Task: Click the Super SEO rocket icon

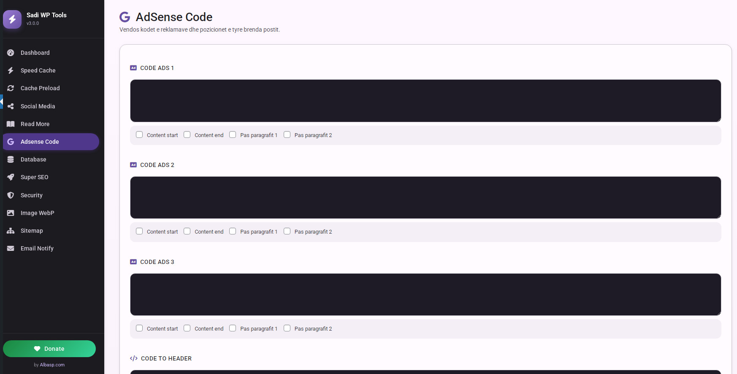Action: click(x=11, y=177)
